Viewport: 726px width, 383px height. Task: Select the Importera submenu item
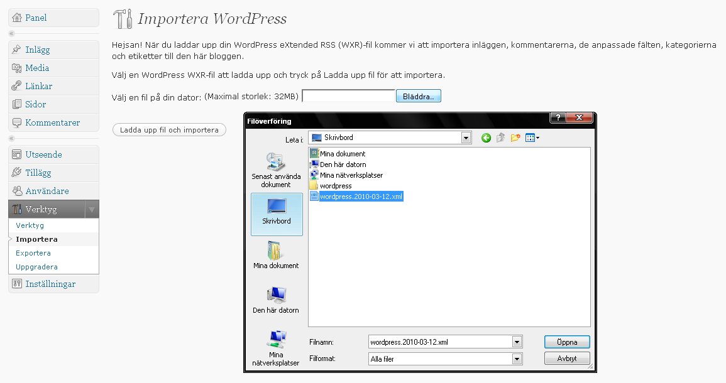coord(36,239)
